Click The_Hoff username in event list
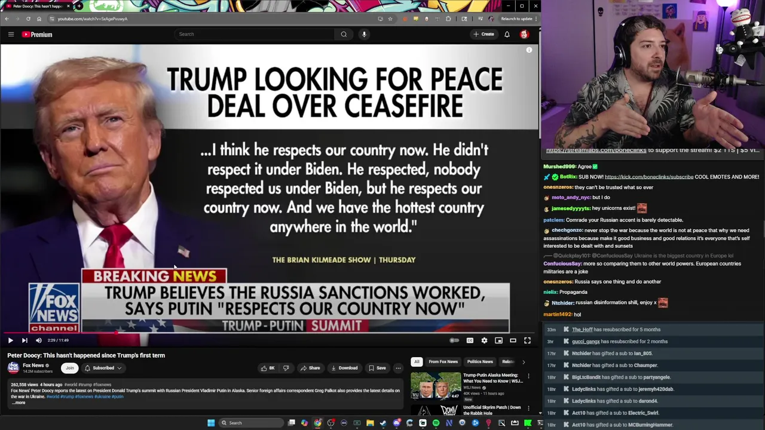Image resolution: width=765 pixels, height=430 pixels. [582, 330]
